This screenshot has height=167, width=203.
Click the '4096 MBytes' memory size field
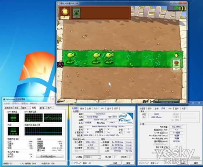(156, 117)
